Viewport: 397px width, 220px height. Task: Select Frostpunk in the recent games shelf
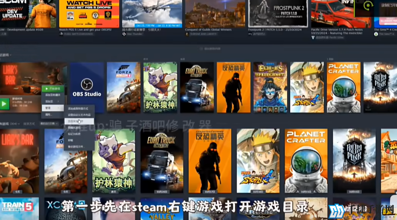click(380, 87)
